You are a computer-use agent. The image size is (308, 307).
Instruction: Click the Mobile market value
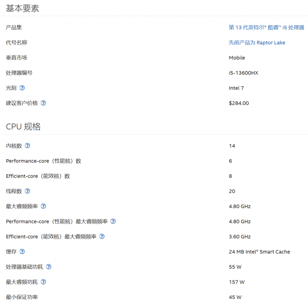tap(237, 58)
